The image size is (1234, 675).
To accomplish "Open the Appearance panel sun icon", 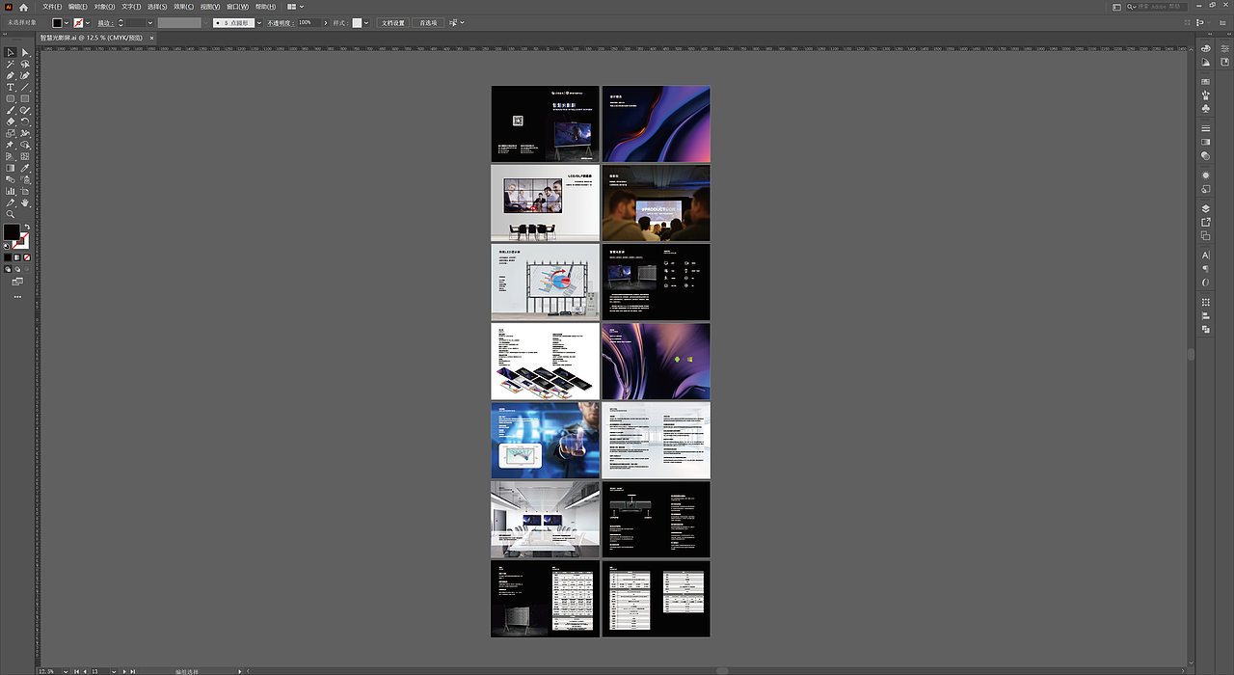I will click(1205, 175).
